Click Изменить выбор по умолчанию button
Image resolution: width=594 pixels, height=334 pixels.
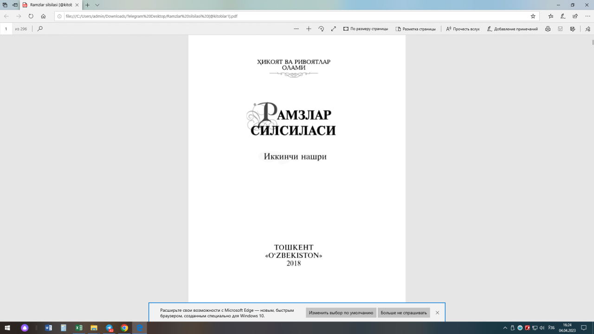coord(341,313)
